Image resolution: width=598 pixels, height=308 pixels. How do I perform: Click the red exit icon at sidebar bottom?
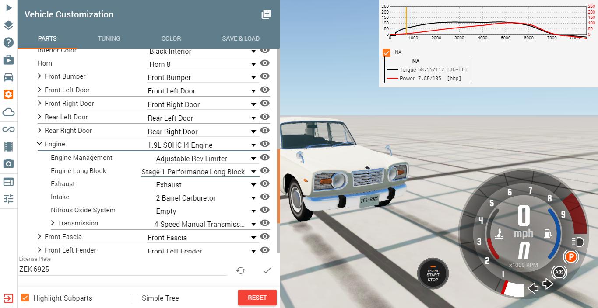pos(8,298)
